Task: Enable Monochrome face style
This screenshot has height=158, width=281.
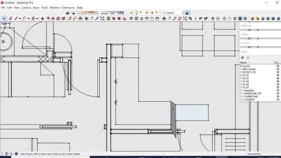Action: coord(245,18)
